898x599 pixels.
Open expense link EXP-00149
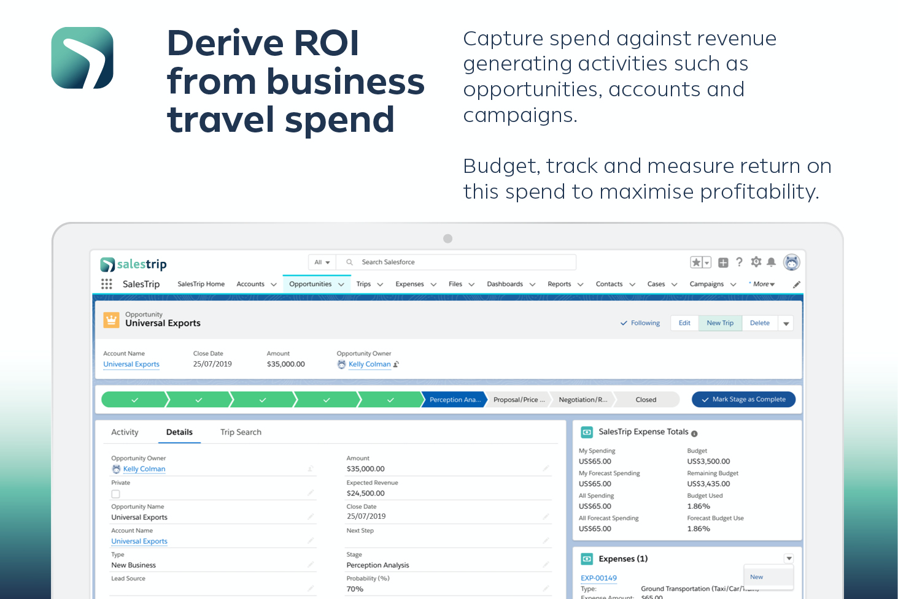pyautogui.click(x=598, y=578)
